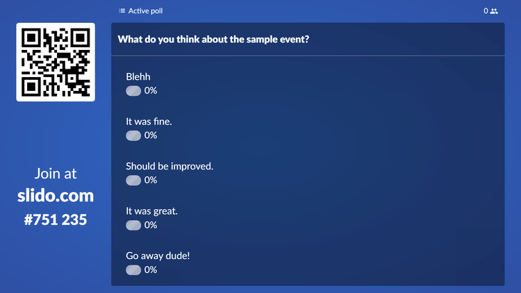
Task: Click the Should be improved result bar
Action: (x=133, y=181)
